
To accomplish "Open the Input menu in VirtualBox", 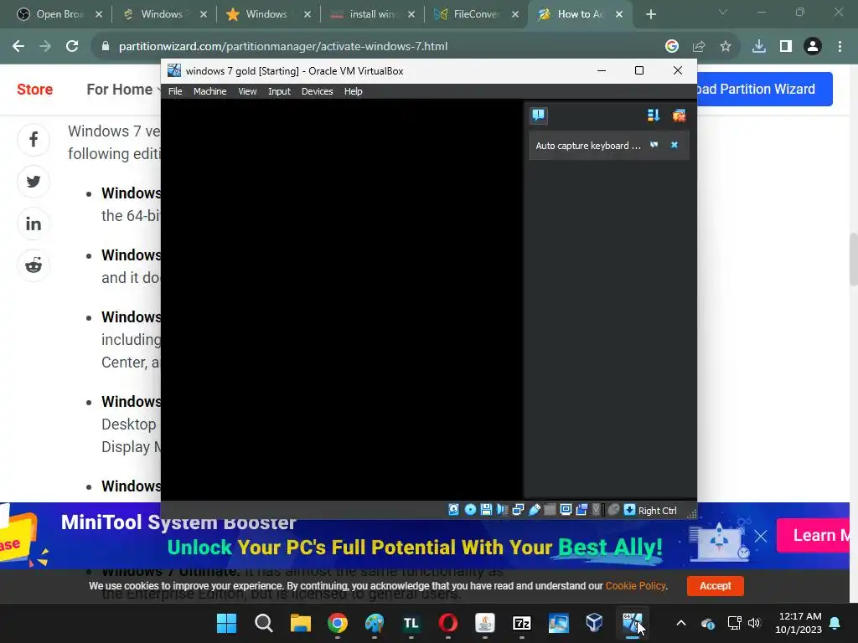I will [279, 91].
